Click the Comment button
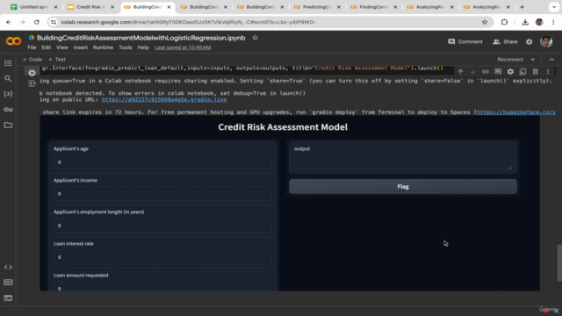This screenshot has height=316, width=562. [x=465, y=41]
